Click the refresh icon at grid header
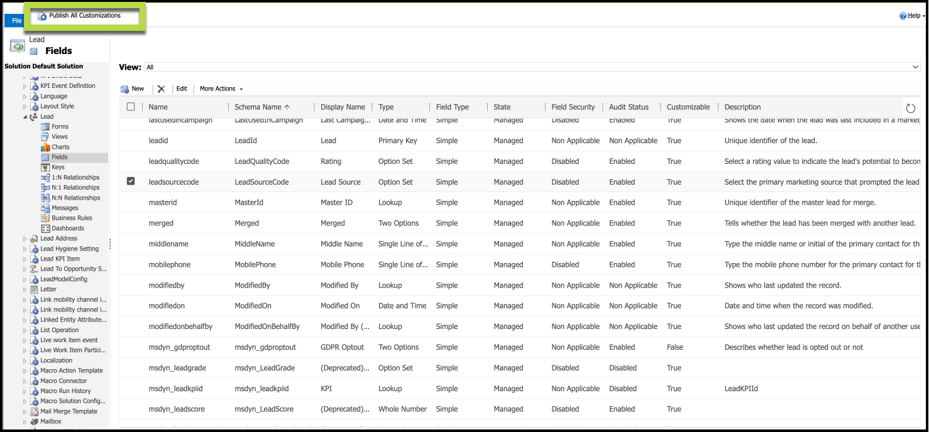Image resolution: width=929 pixels, height=432 pixels. coord(911,108)
